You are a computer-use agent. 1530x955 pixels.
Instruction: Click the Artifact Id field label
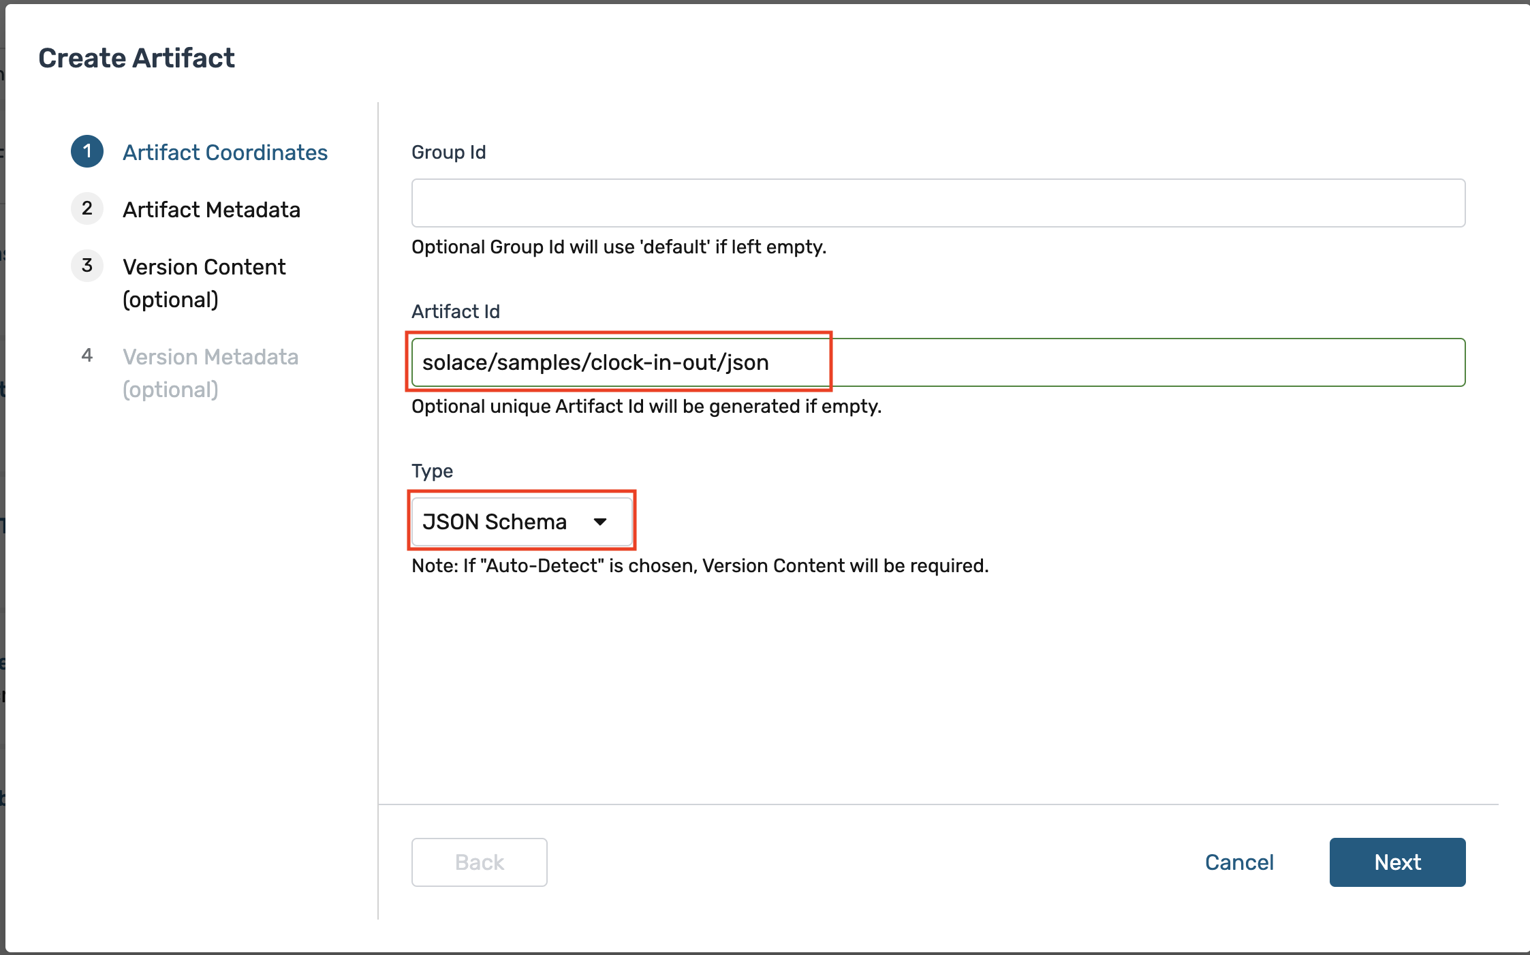[455, 312]
